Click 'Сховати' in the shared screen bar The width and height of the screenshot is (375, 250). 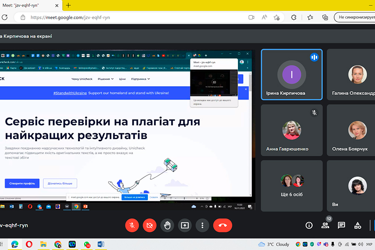[x=153, y=197]
